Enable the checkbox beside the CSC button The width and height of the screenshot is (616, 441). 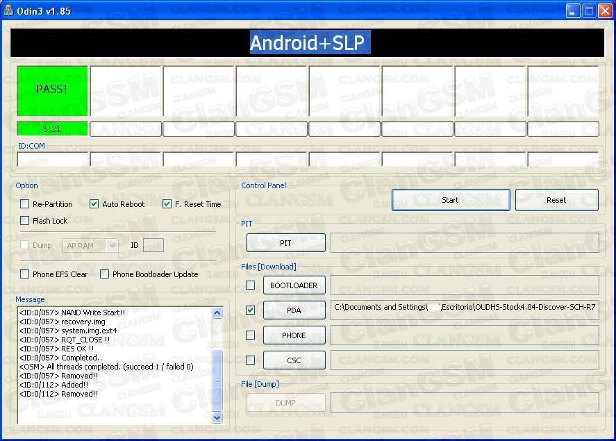click(x=250, y=360)
